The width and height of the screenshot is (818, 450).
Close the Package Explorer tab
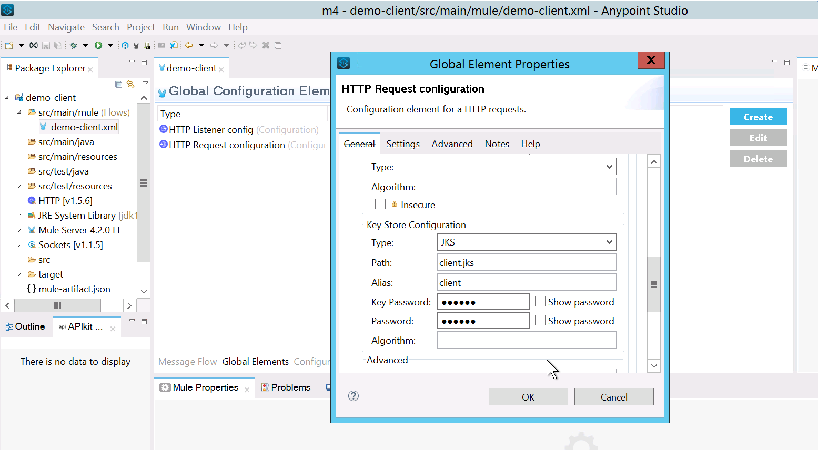click(90, 69)
